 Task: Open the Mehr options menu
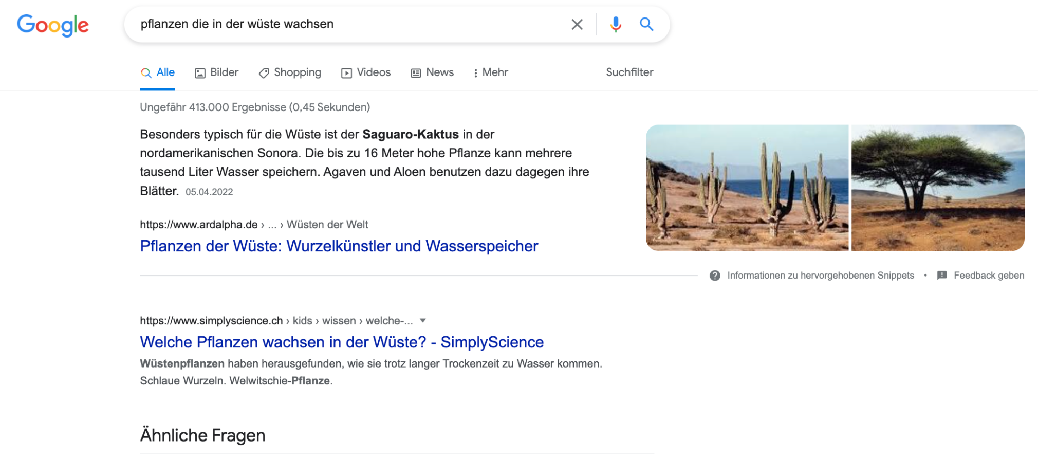(x=490, y=72)
